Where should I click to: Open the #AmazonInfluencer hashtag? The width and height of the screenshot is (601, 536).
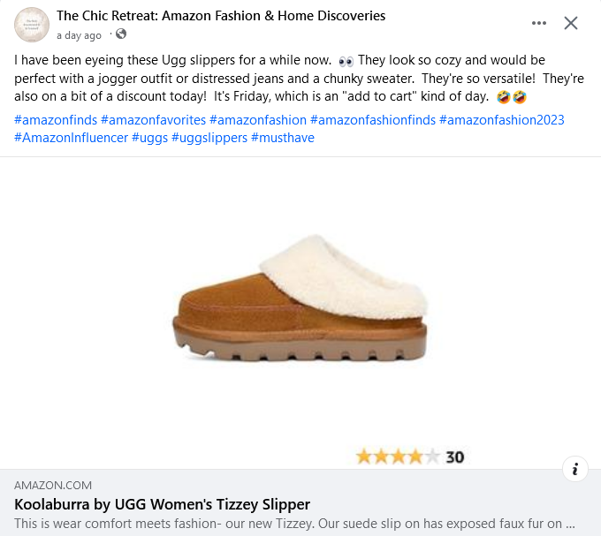[72, 138]
